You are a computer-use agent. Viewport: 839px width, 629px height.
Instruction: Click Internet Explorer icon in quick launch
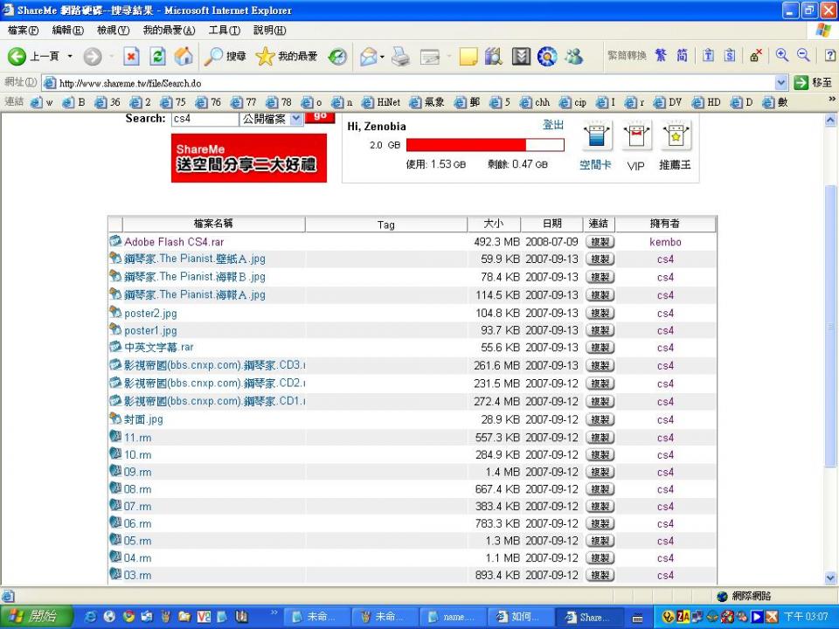click(x=91, y=617)
